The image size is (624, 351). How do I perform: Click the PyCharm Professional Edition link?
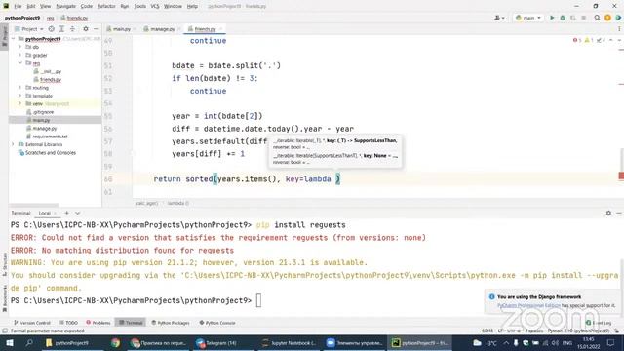coord(528,305)
